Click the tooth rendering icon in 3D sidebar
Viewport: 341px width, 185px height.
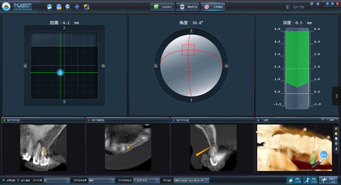[336, 138]
